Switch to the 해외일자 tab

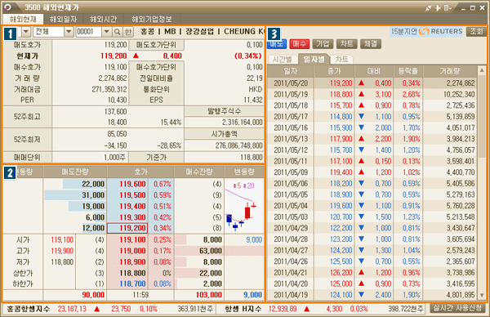point(63,19)
